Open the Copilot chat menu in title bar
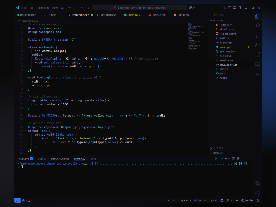 pos(192,8)
